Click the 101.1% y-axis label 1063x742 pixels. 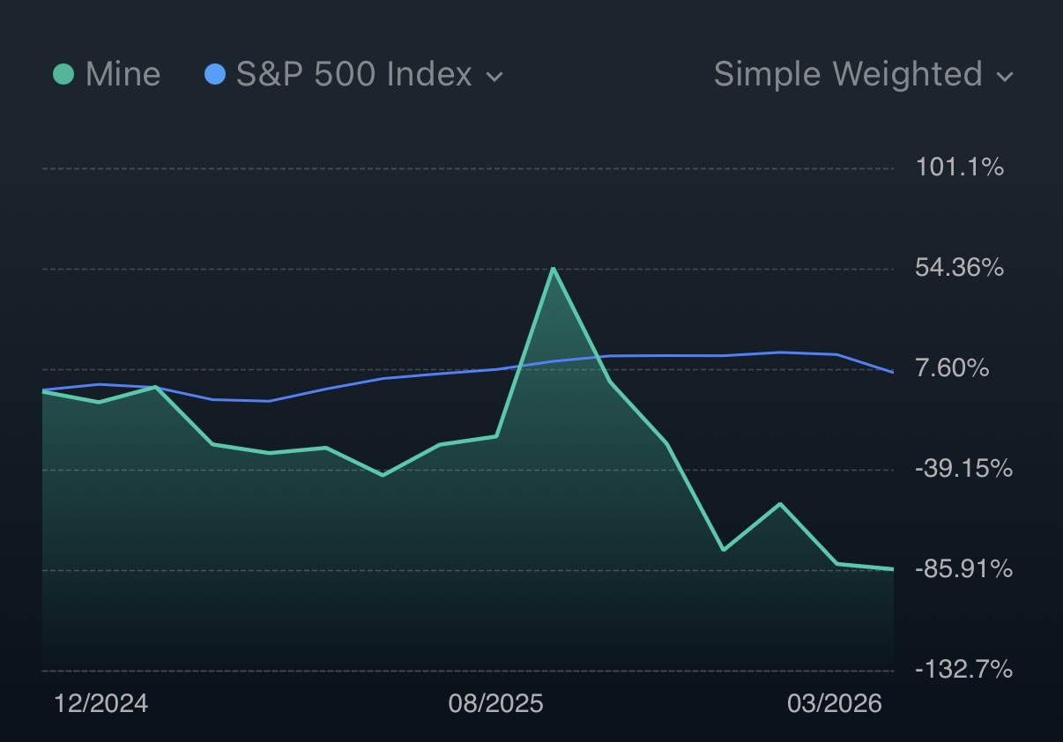[959, 167]
